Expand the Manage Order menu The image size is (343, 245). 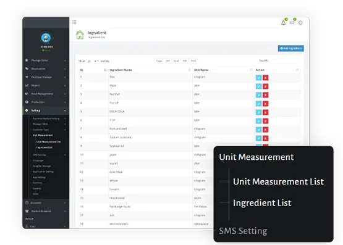coord(46,60)
